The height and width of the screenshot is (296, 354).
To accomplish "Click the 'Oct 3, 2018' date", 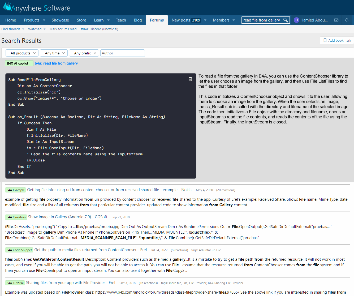I will (127, 283).
